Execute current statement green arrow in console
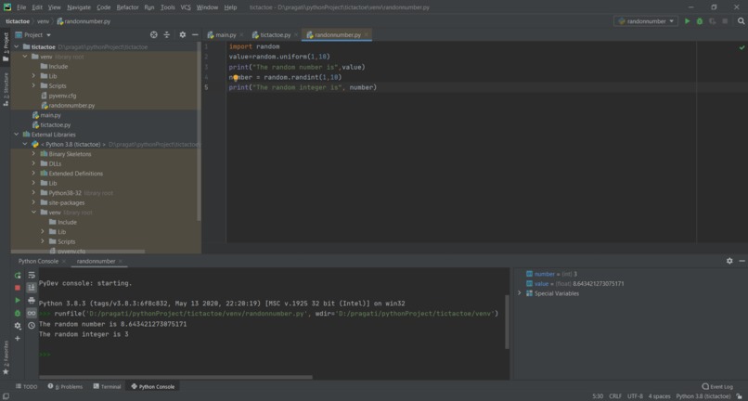The width and height of the screenshot is (748, 401). 18,300
